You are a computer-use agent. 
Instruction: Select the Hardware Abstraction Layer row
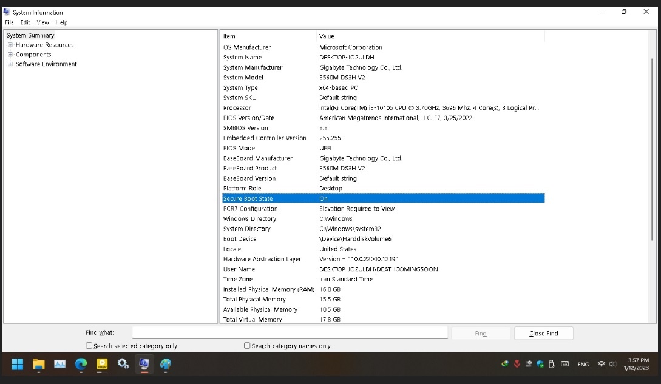click(383, 259)
